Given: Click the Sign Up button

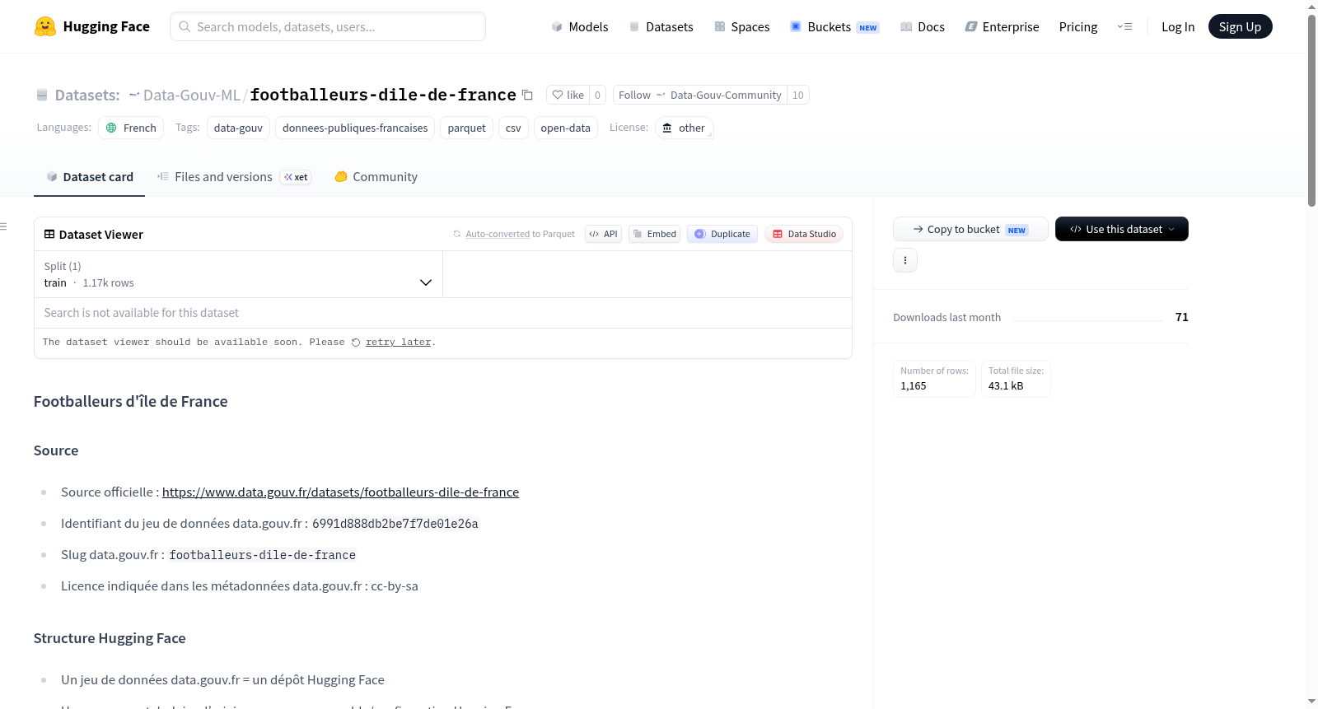Looking at the screenshot, I should (1240, 26).
